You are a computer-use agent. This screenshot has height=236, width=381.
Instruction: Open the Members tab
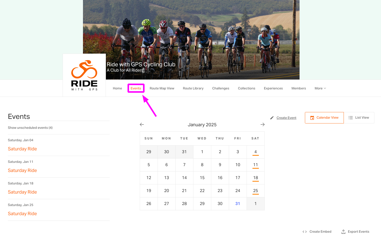299,88
